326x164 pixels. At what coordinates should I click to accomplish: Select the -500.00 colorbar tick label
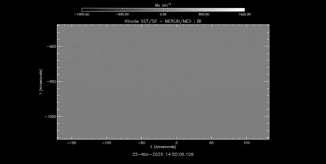click(122, 14)
